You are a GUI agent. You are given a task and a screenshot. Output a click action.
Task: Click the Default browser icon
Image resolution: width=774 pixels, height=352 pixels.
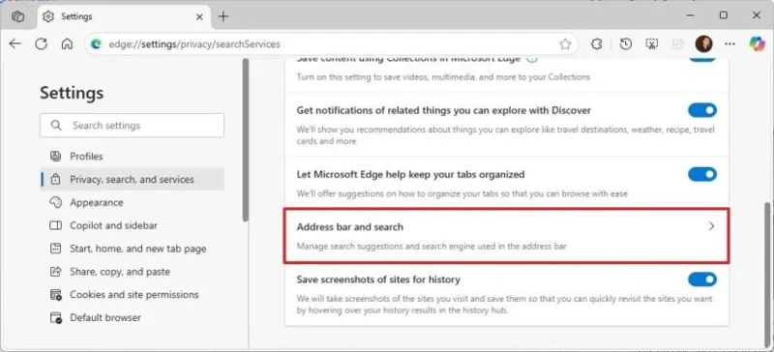pyautogui.click(x=56, y=318)
